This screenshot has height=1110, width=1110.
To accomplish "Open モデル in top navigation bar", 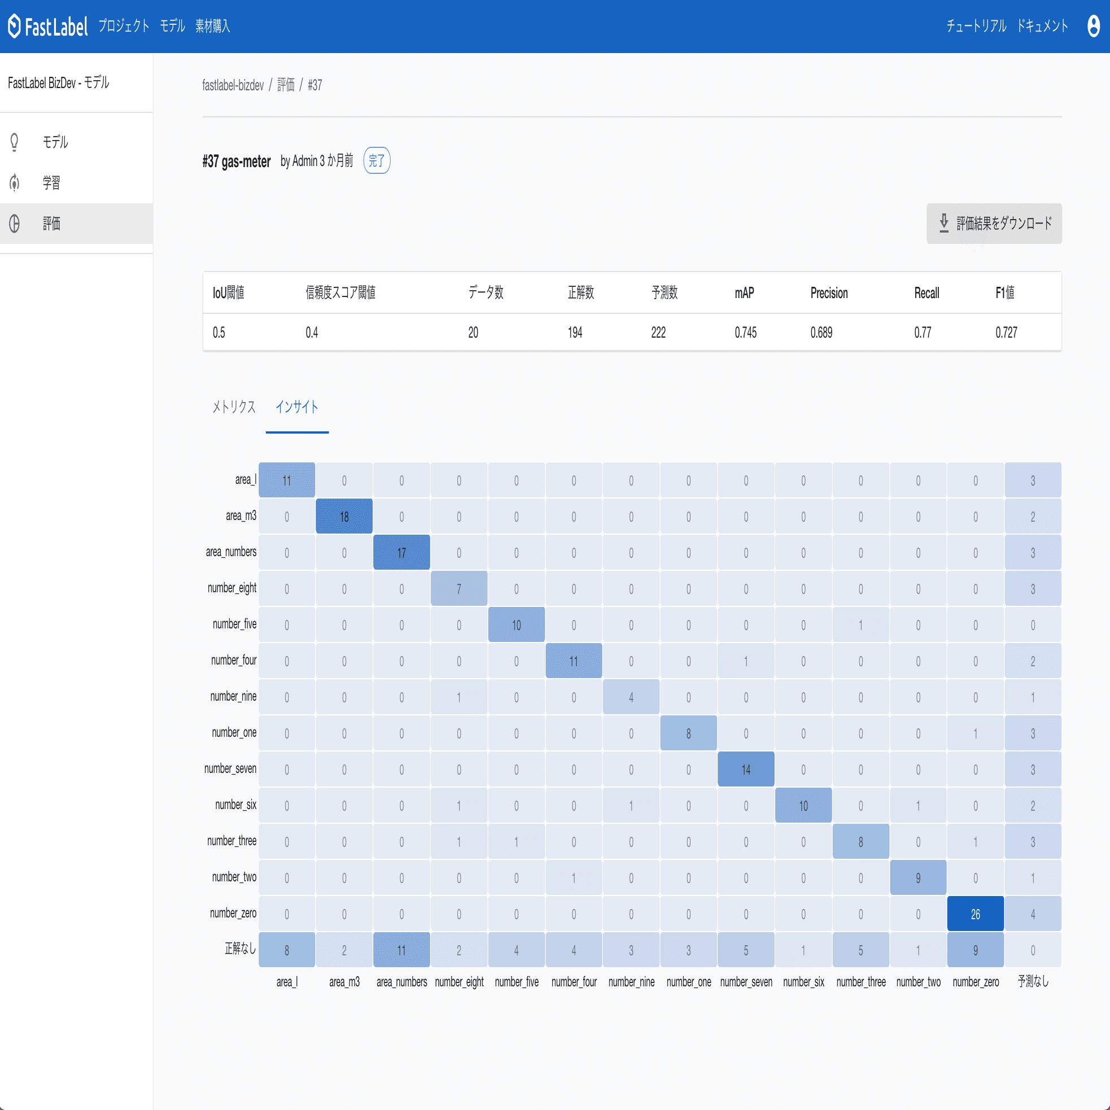I will tap(172, 26).
